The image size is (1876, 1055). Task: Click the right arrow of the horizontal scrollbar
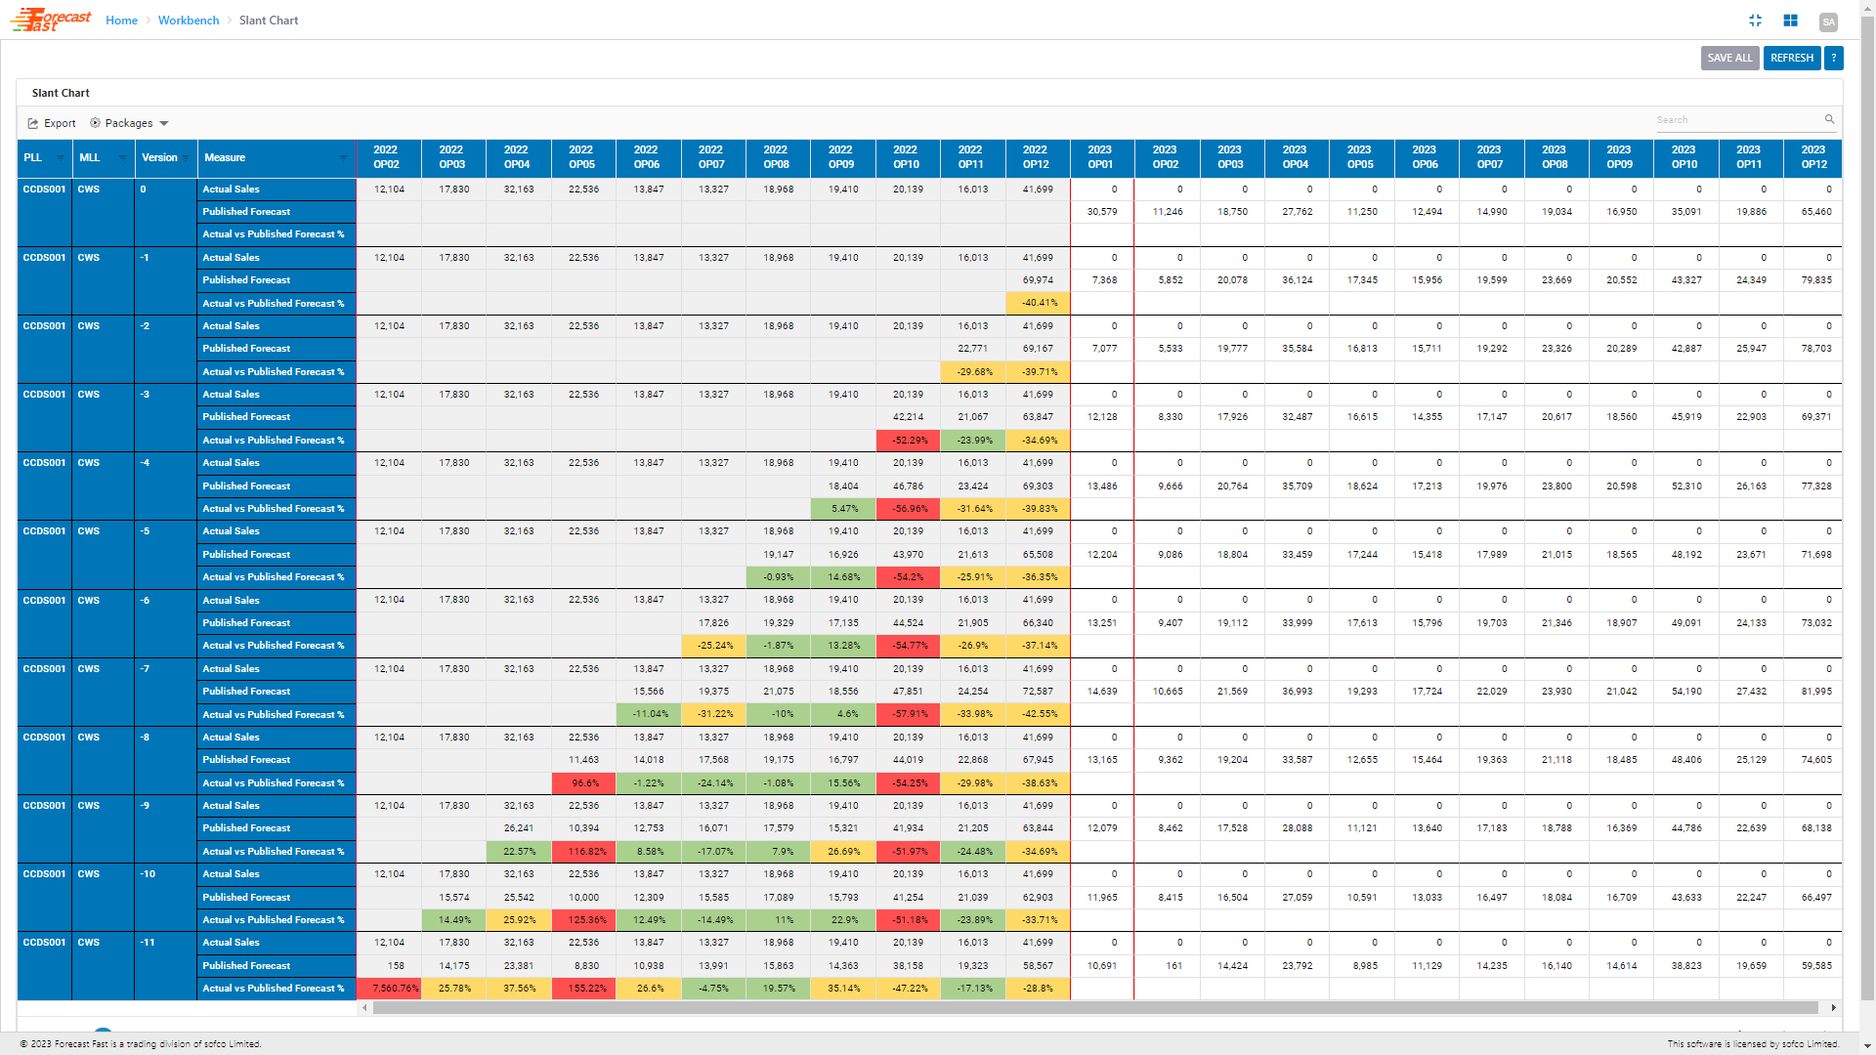[x=1834, y=1007]
